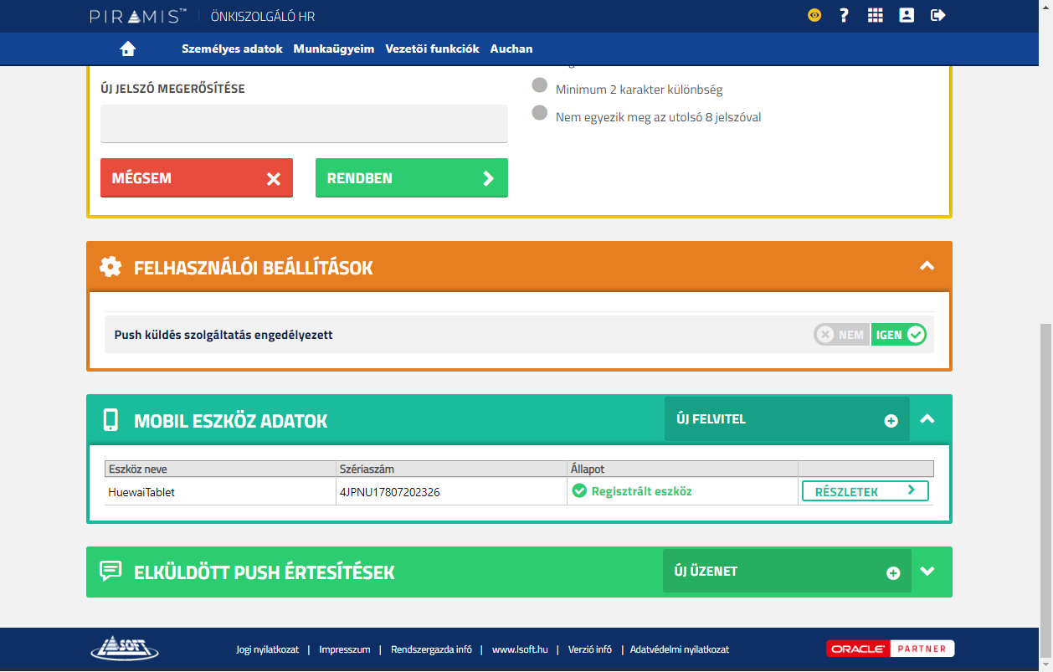Open the Személyes adatok menu
This screenshot has width=1053, height=672.
pos(232,49)
